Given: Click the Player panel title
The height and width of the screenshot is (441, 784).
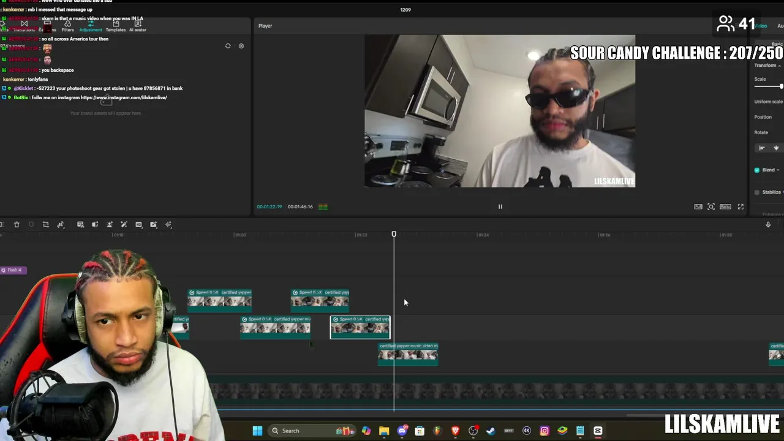Looking at the screenshot, I should [265, 26].
